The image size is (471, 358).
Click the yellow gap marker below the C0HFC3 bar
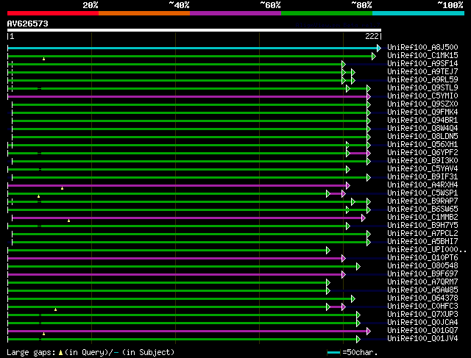click(x=56, y=309)
